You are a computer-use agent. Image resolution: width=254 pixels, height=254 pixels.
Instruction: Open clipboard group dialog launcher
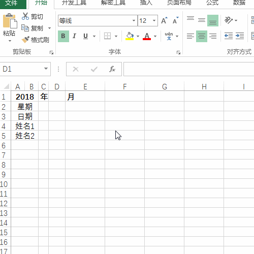point(51,53)
